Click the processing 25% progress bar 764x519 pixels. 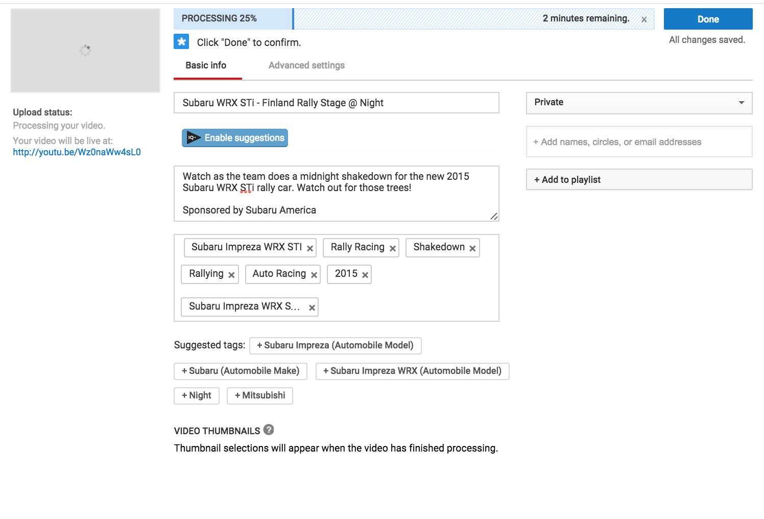click(x=414, y=19)
